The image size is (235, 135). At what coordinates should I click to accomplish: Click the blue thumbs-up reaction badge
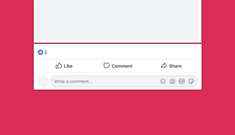(40, 52)
